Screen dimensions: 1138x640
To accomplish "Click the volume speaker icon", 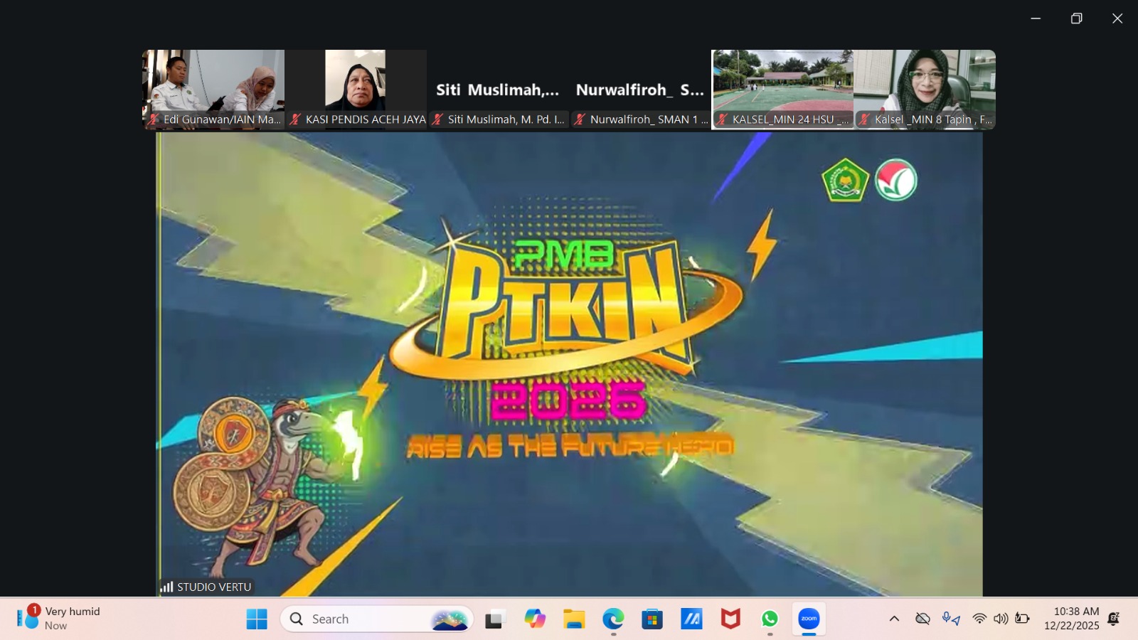I will tap(1001, 619).
